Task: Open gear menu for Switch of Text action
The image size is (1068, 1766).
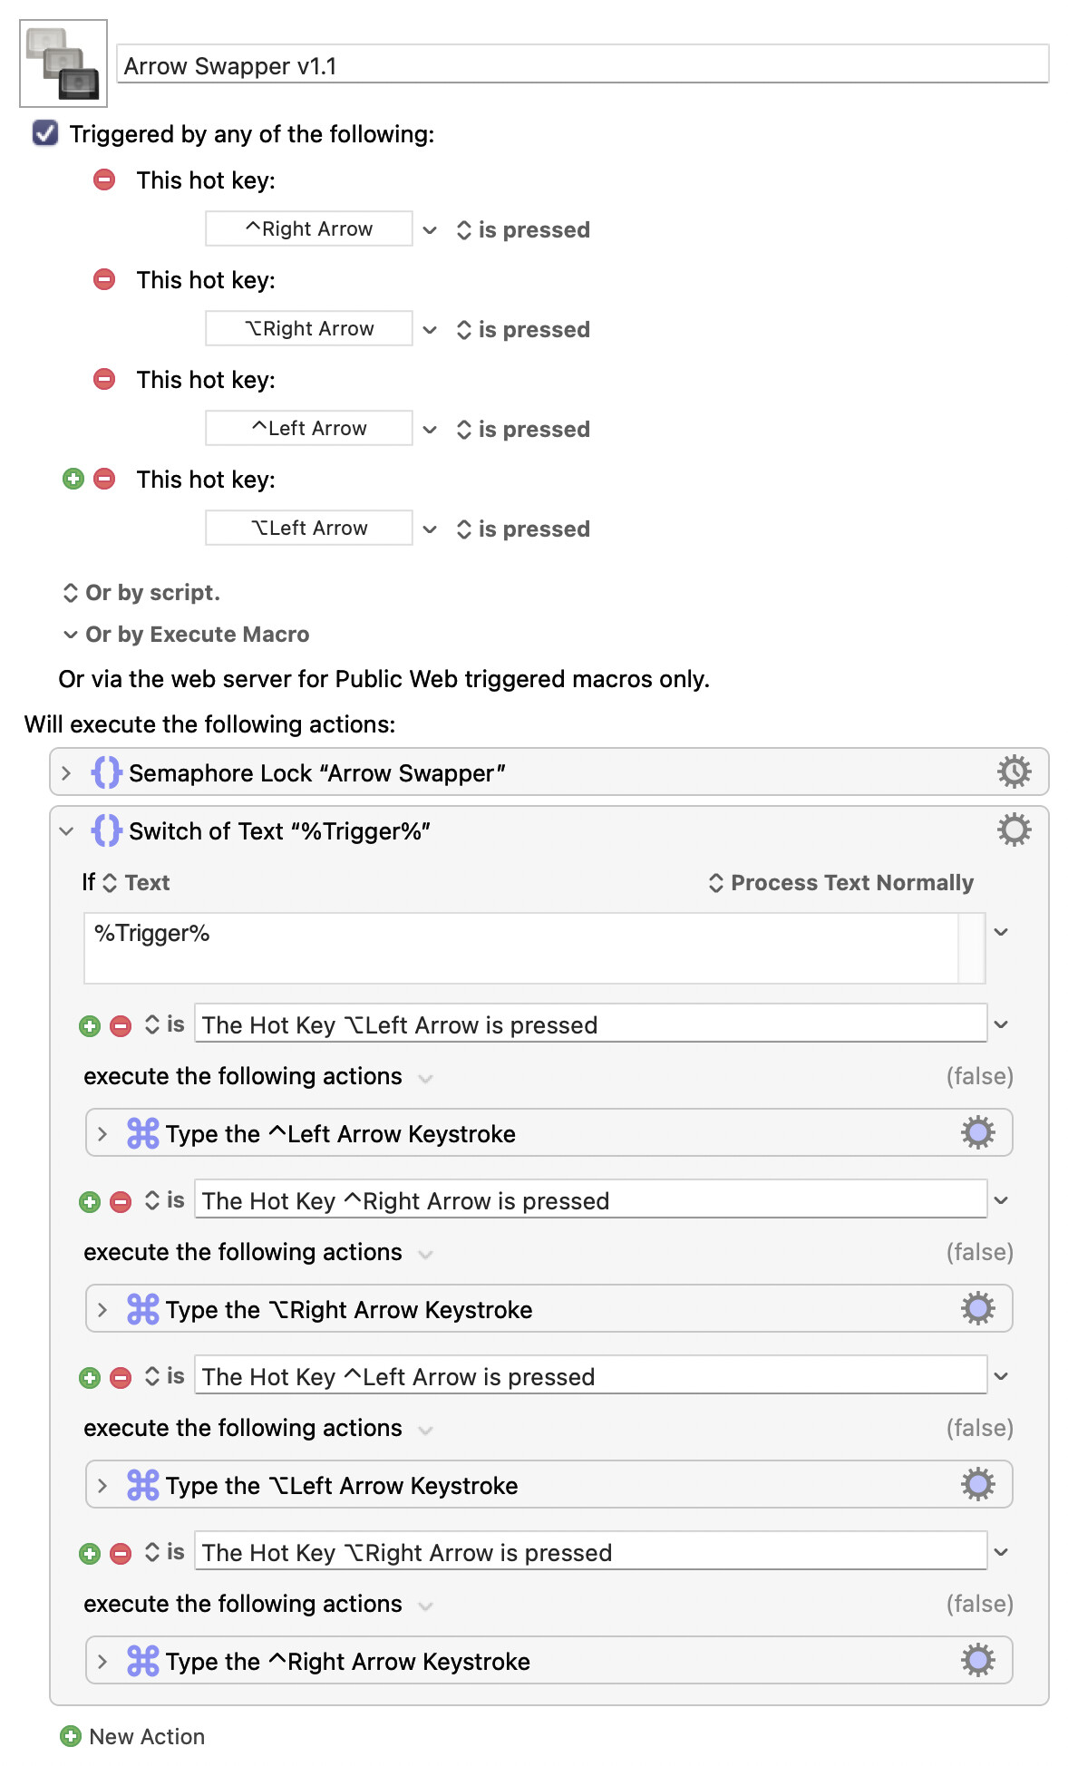Action: point(1014,830)
